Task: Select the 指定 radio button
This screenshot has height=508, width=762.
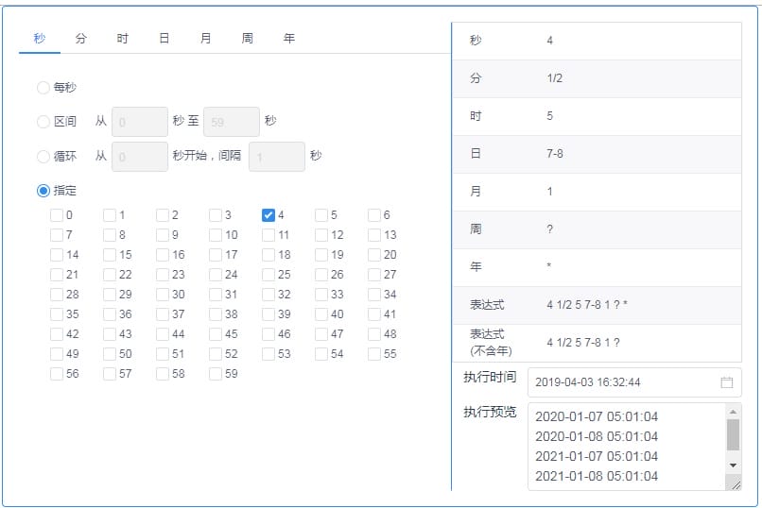Action: 43,191
